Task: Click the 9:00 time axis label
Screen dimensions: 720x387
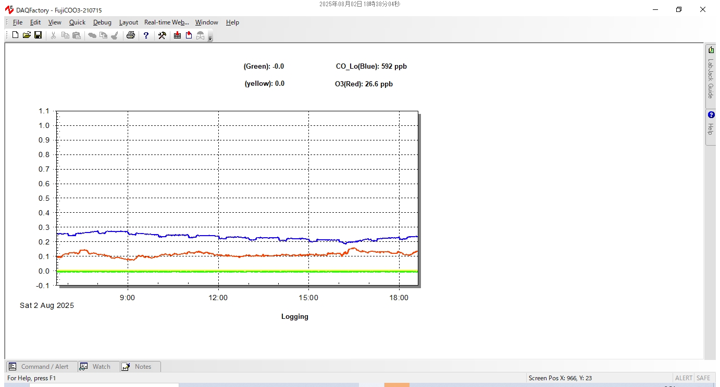Action: pyautogui.click(x=128, y=298)
